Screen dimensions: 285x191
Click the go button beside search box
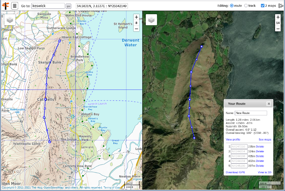[x=68, y=6]
